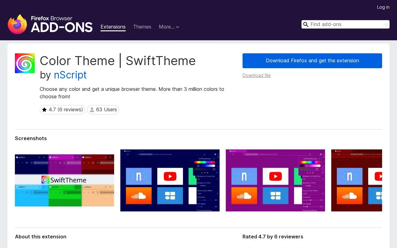Click the Log in link
397x248 pixels.
click(x=383, y=7)
